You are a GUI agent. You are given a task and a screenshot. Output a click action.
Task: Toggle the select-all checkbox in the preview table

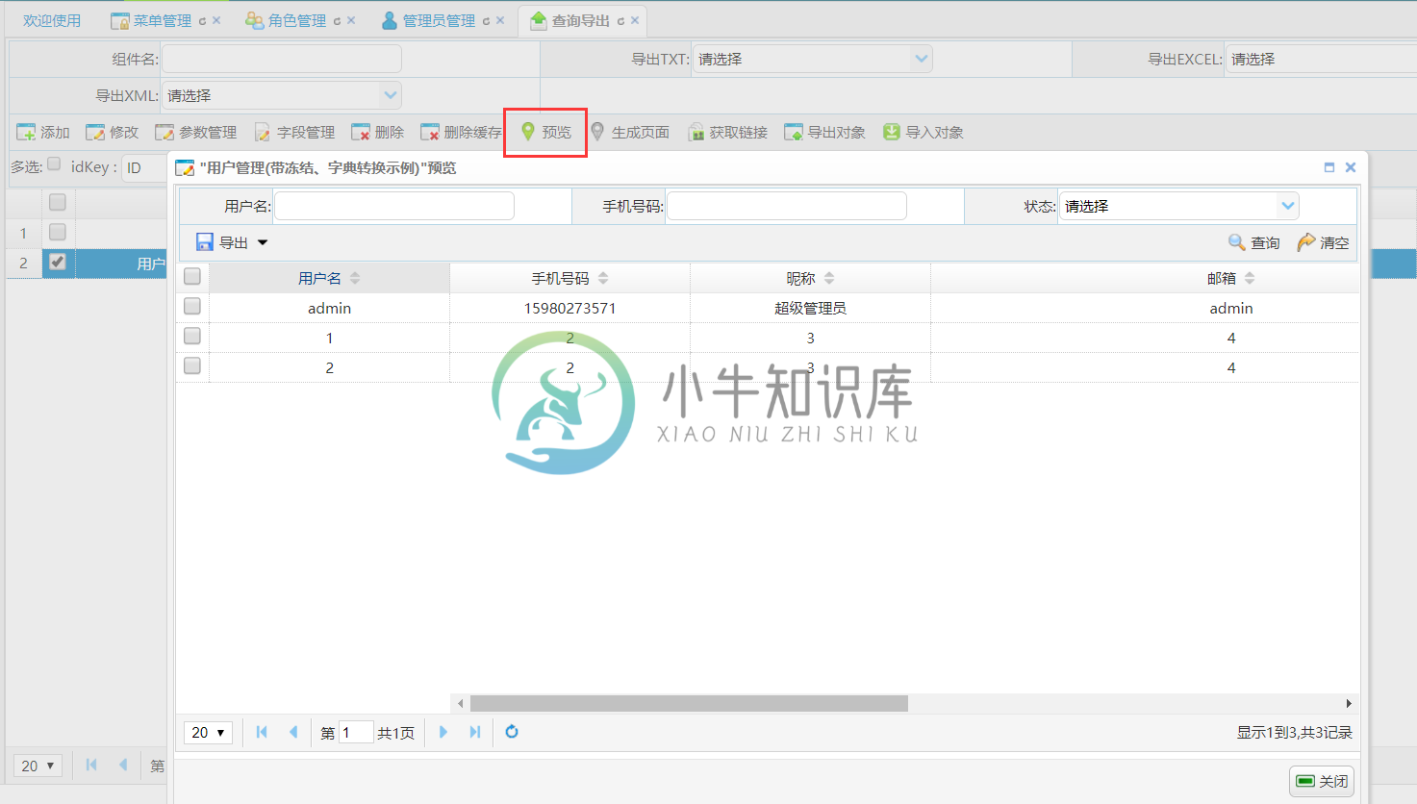pyautogui.click(x=192, y=277)
